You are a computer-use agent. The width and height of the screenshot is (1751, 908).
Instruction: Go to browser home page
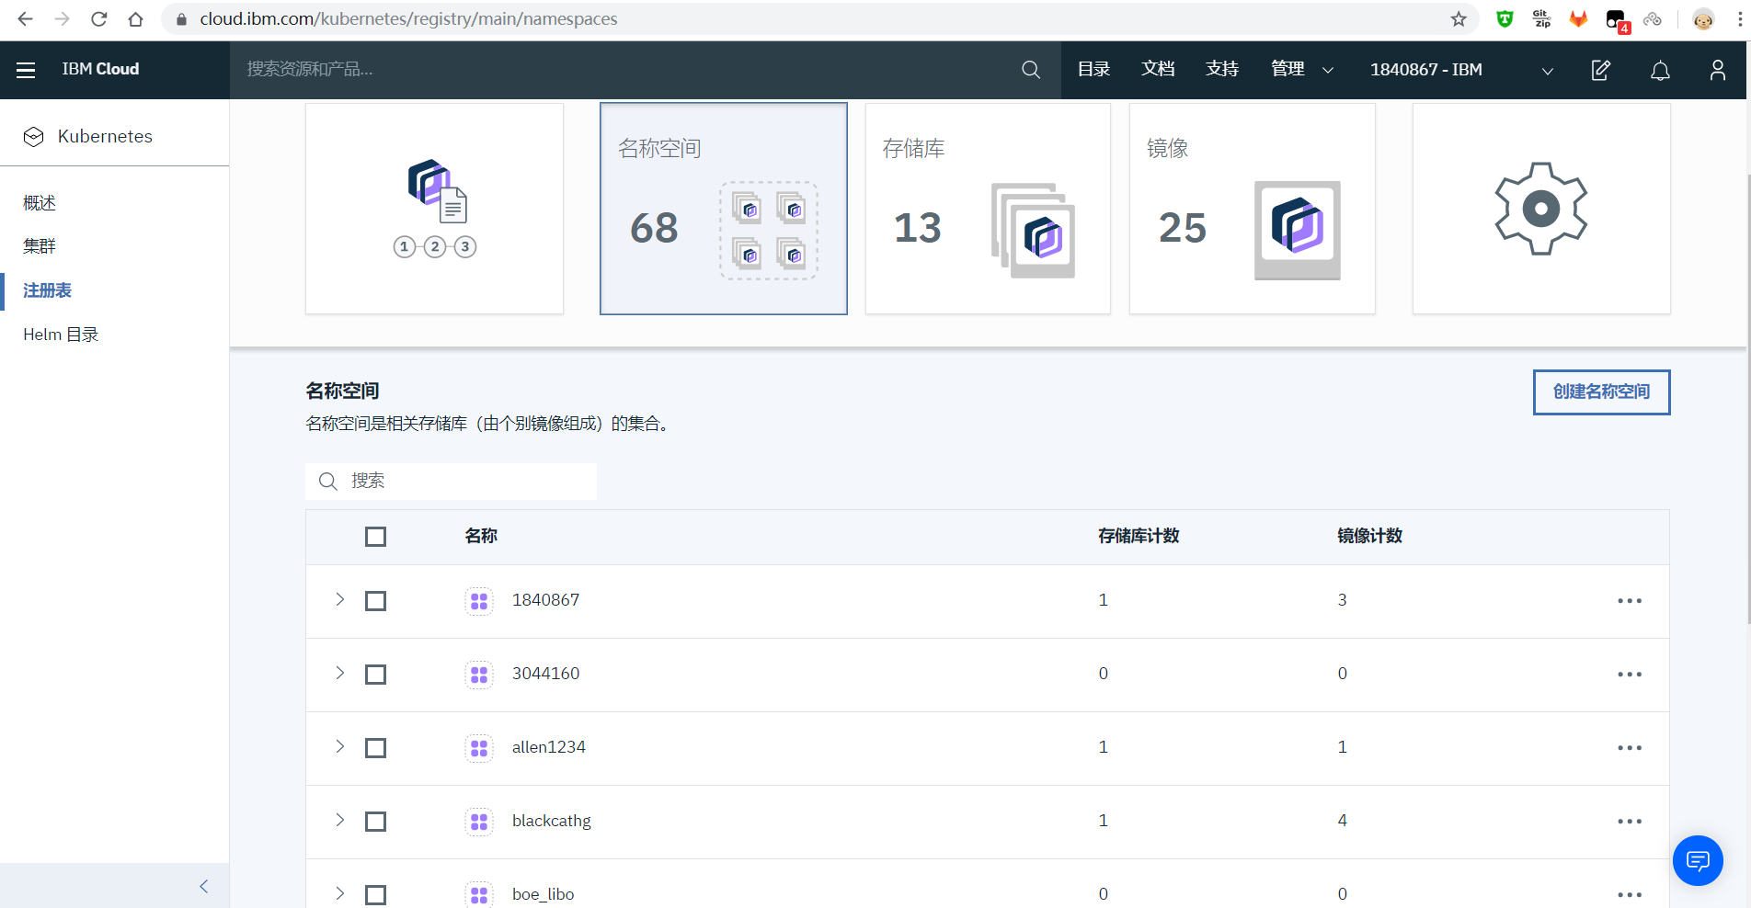(x=135, y=19)
